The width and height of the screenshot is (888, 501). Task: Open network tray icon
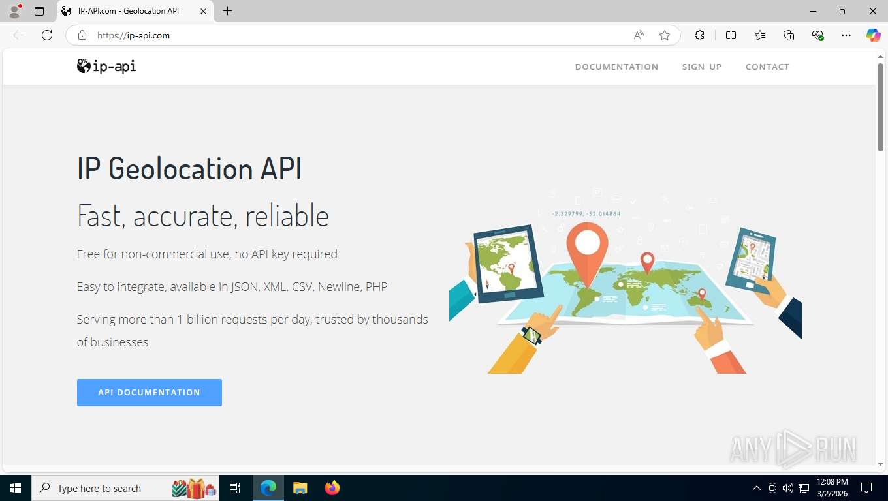(804, 488)
